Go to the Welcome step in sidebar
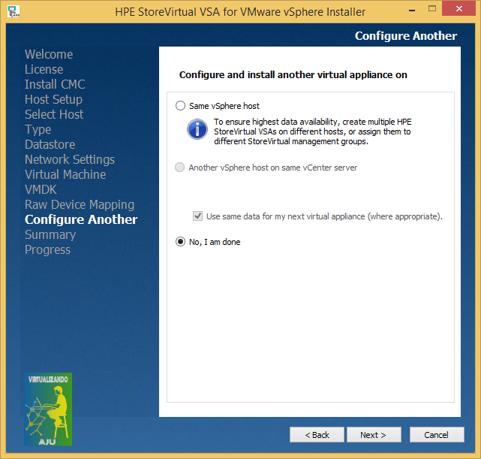This screenshot has height=459, width=481. click(49, 54)
